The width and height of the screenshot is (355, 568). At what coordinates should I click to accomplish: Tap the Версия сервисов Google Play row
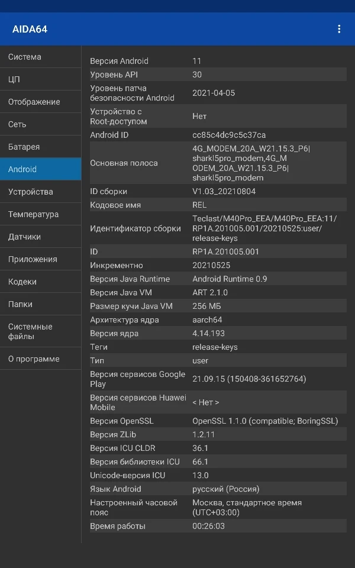(218, 379)
